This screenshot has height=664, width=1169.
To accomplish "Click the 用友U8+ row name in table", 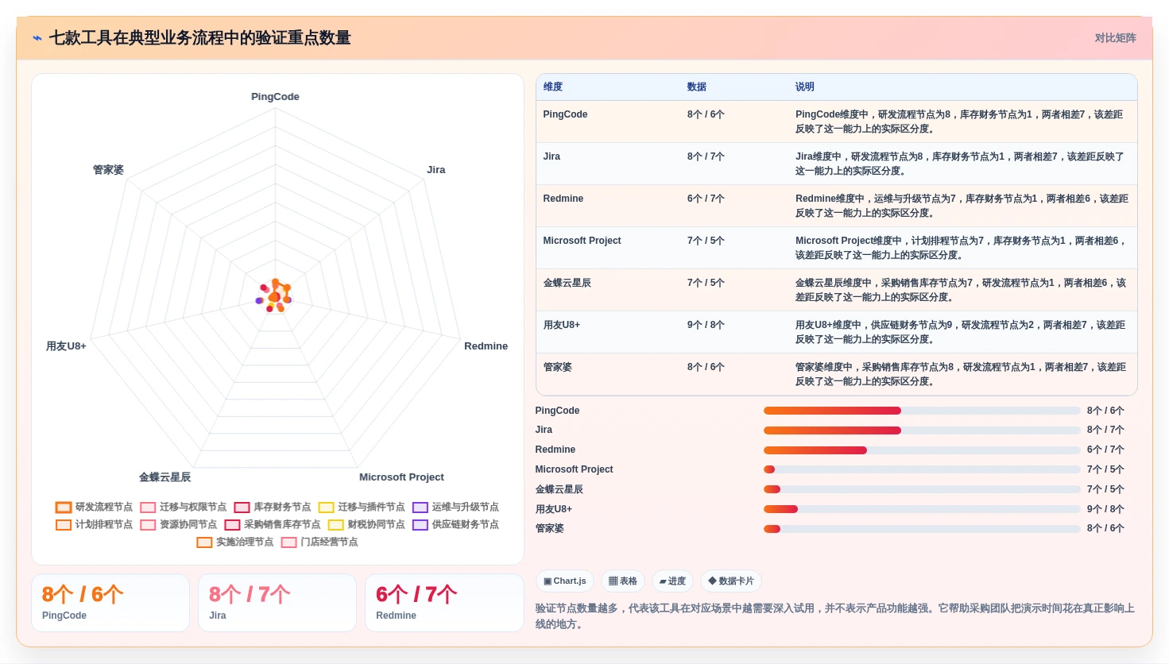I will point(562,325).
